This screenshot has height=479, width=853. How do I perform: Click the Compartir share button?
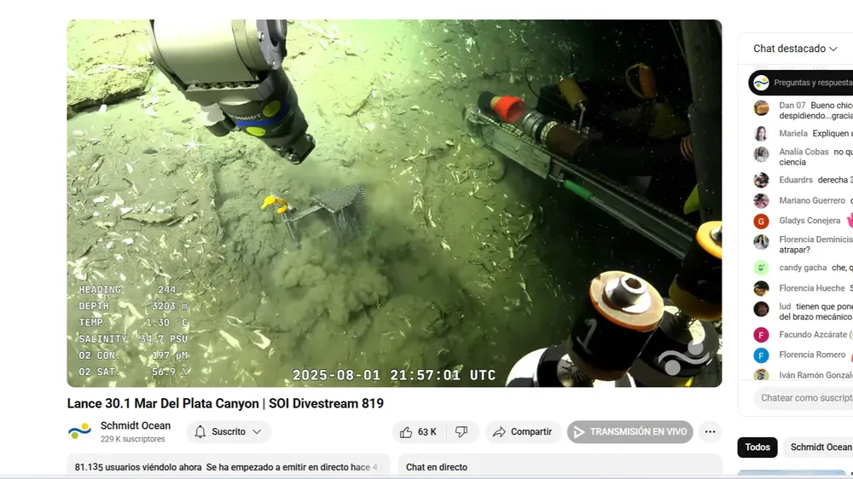point(523,432)
